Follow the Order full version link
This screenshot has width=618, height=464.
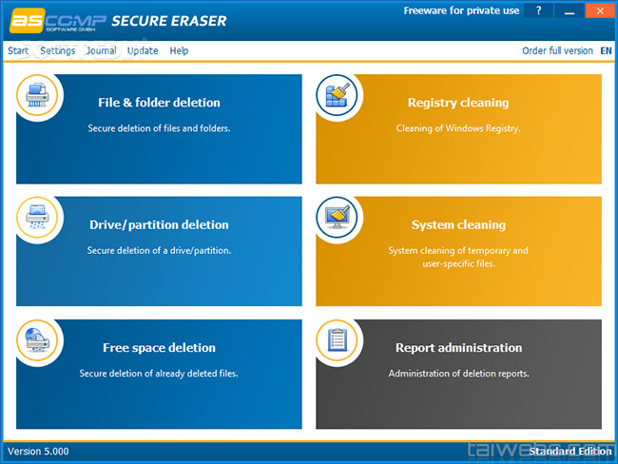(x=557, y=50)
